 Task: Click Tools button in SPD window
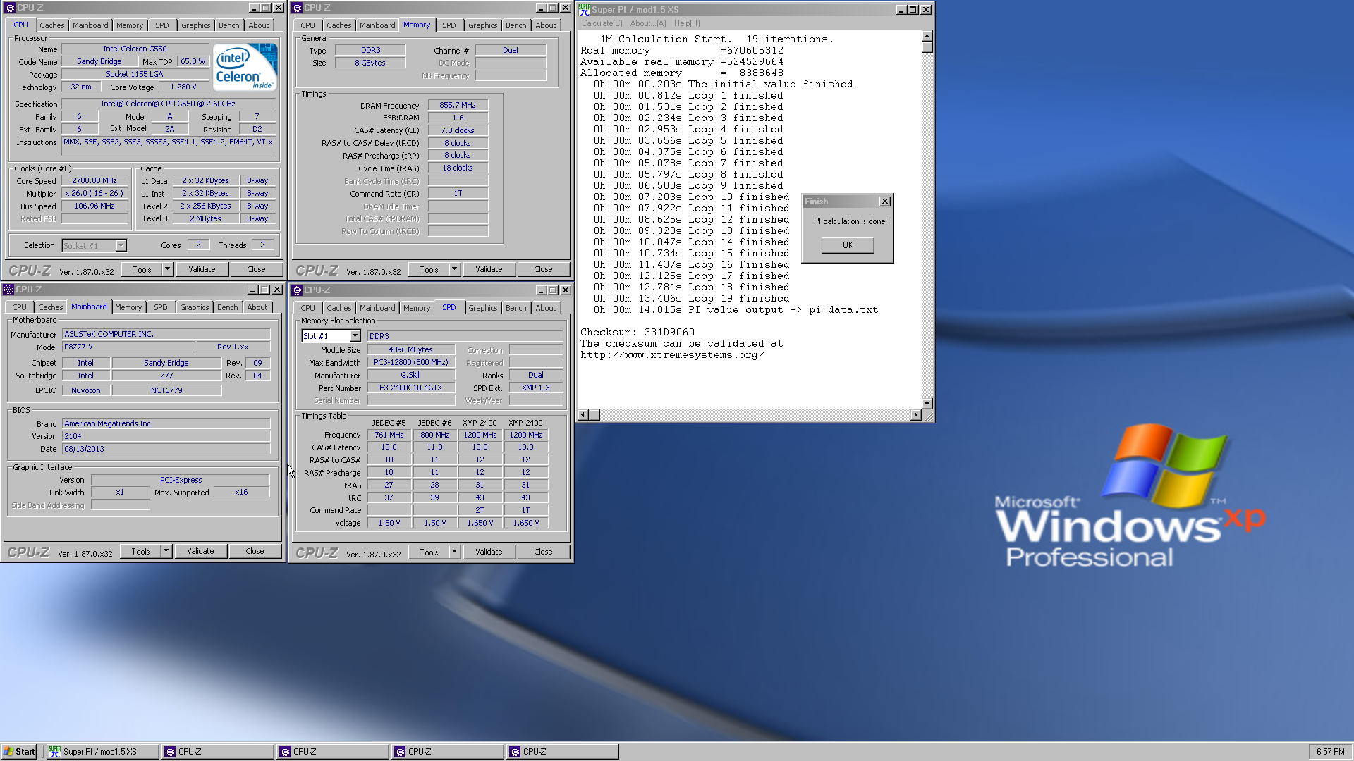pyautogui.click(x=429, y=552)
